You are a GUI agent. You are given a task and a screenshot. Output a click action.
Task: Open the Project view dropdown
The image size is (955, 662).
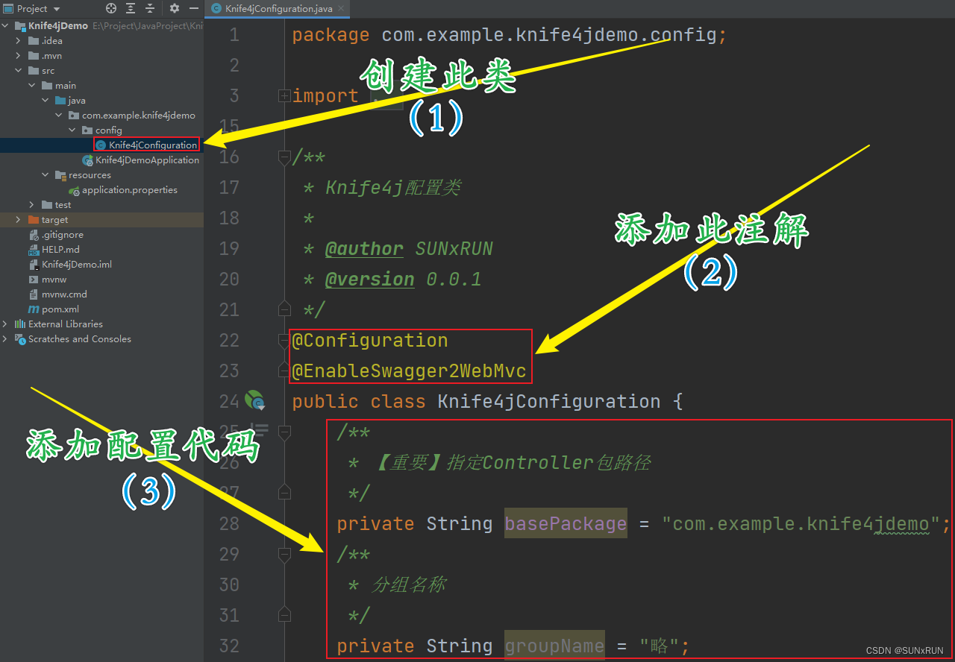pyautogui.click(x=32, y=8)
